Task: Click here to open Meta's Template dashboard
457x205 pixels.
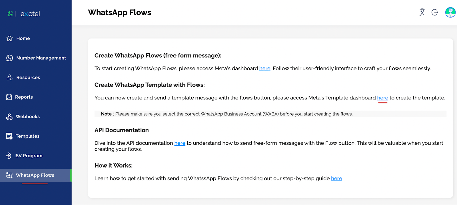Action: click(382, 98)
